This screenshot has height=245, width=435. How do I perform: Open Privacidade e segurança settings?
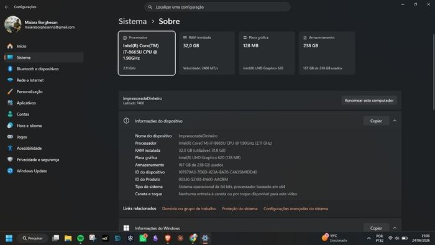[44, 160]
